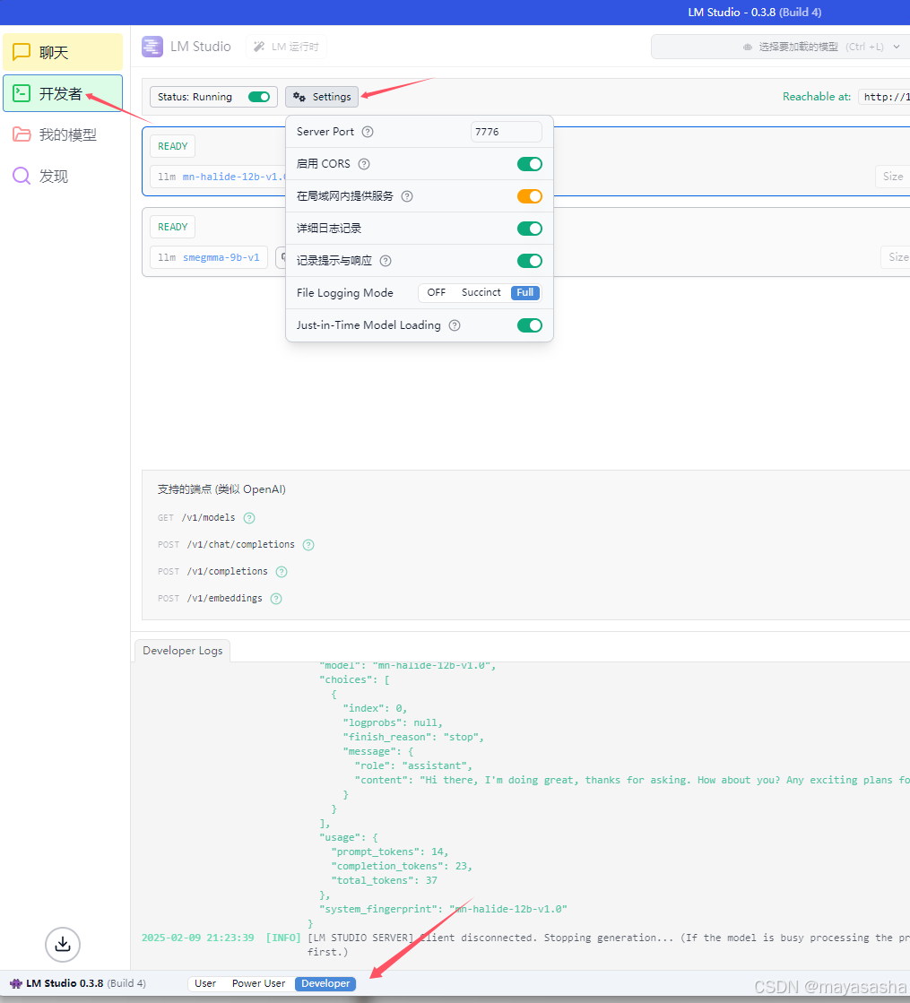The width and height of the screenshot is (910, 1003).
Task: Set File Logging Mode to Succinct
Action: coord(481,292)
